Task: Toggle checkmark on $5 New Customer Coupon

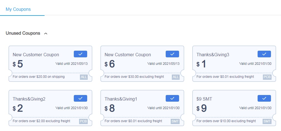Action: (x=80, y=54)
